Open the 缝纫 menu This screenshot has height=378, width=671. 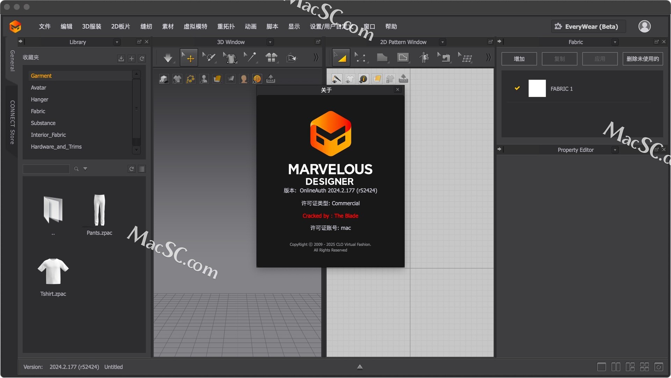146,27
